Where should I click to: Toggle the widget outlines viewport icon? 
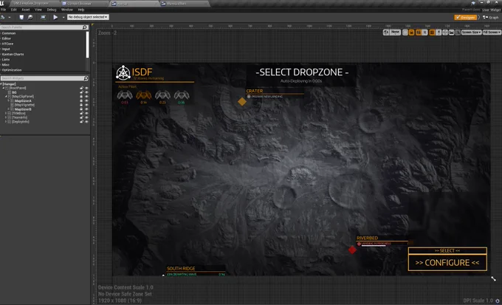point(405,32)
